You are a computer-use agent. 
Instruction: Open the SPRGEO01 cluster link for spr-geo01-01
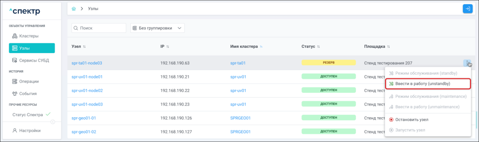click(240, 118)
